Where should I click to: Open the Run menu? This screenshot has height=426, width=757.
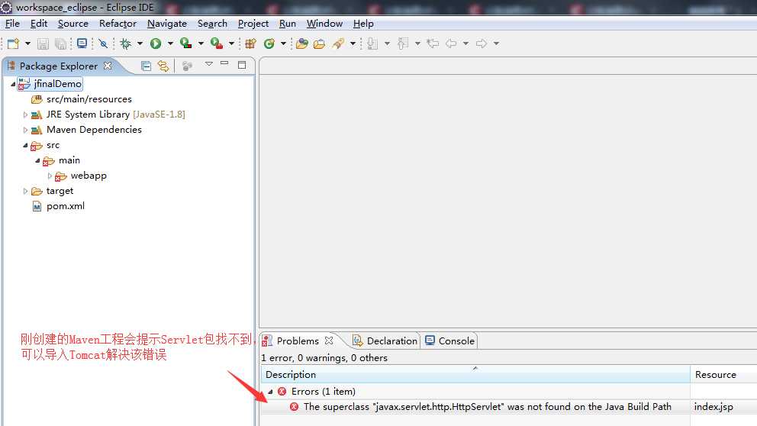click(x=287, y=23)
